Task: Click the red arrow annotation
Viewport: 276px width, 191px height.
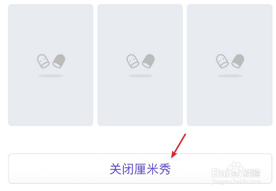Action: [x=178, y=146]
